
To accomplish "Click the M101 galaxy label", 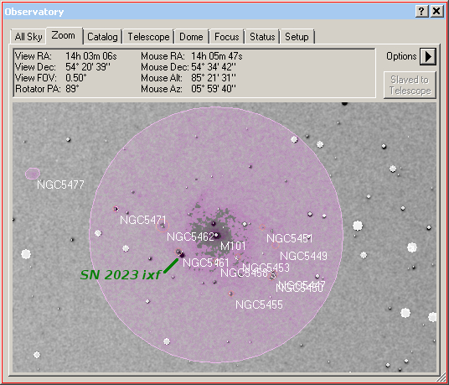I will pos(233,246).
